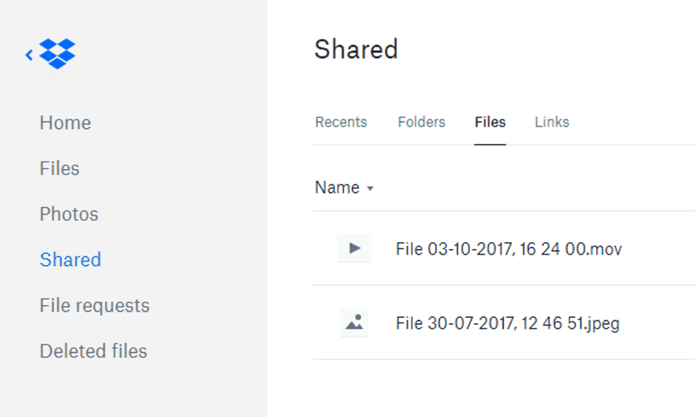695x417 pixels.
Task: Click the Name column header
Action: pyautogui.click(x=337, y=188)
